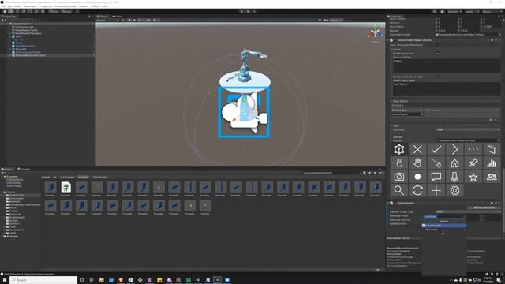The width and height of the screenshot is (505, 284).
Task: Open the GameObject menu
Action: (31, 6)
